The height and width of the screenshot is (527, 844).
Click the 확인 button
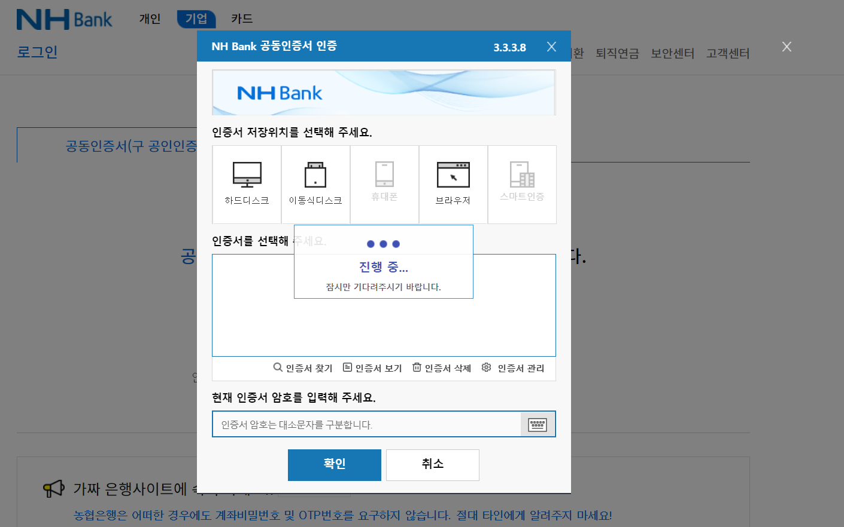point(335,465)
